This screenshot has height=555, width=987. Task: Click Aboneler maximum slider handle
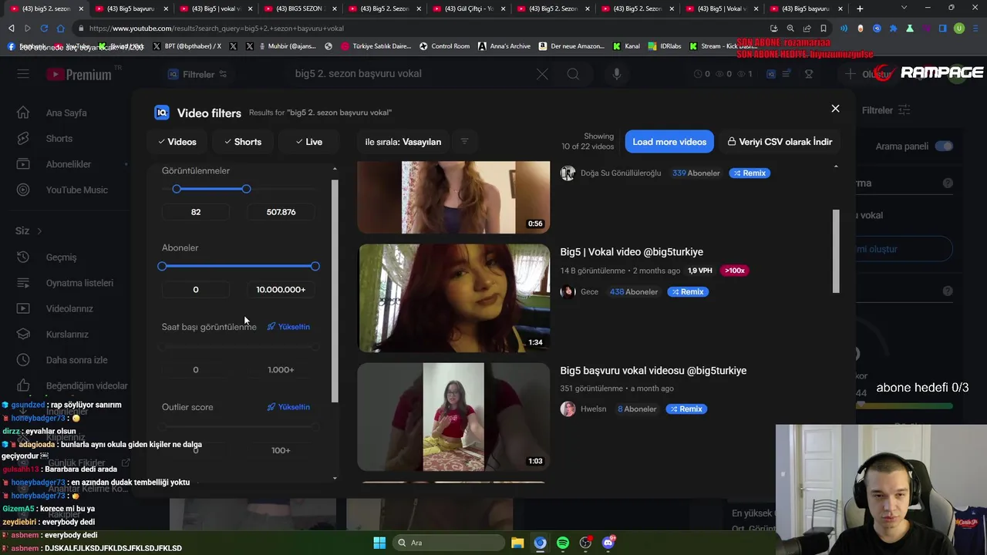[315, 266]
